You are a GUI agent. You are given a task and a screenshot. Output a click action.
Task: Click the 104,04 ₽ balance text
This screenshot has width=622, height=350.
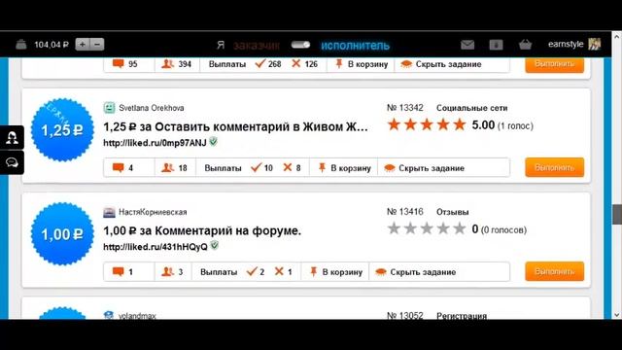point(52,45)
